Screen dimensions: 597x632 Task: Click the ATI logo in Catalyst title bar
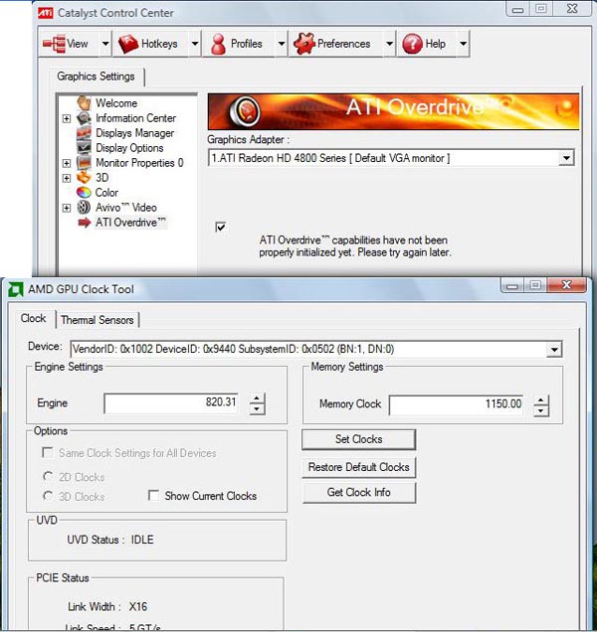[45, 13]
